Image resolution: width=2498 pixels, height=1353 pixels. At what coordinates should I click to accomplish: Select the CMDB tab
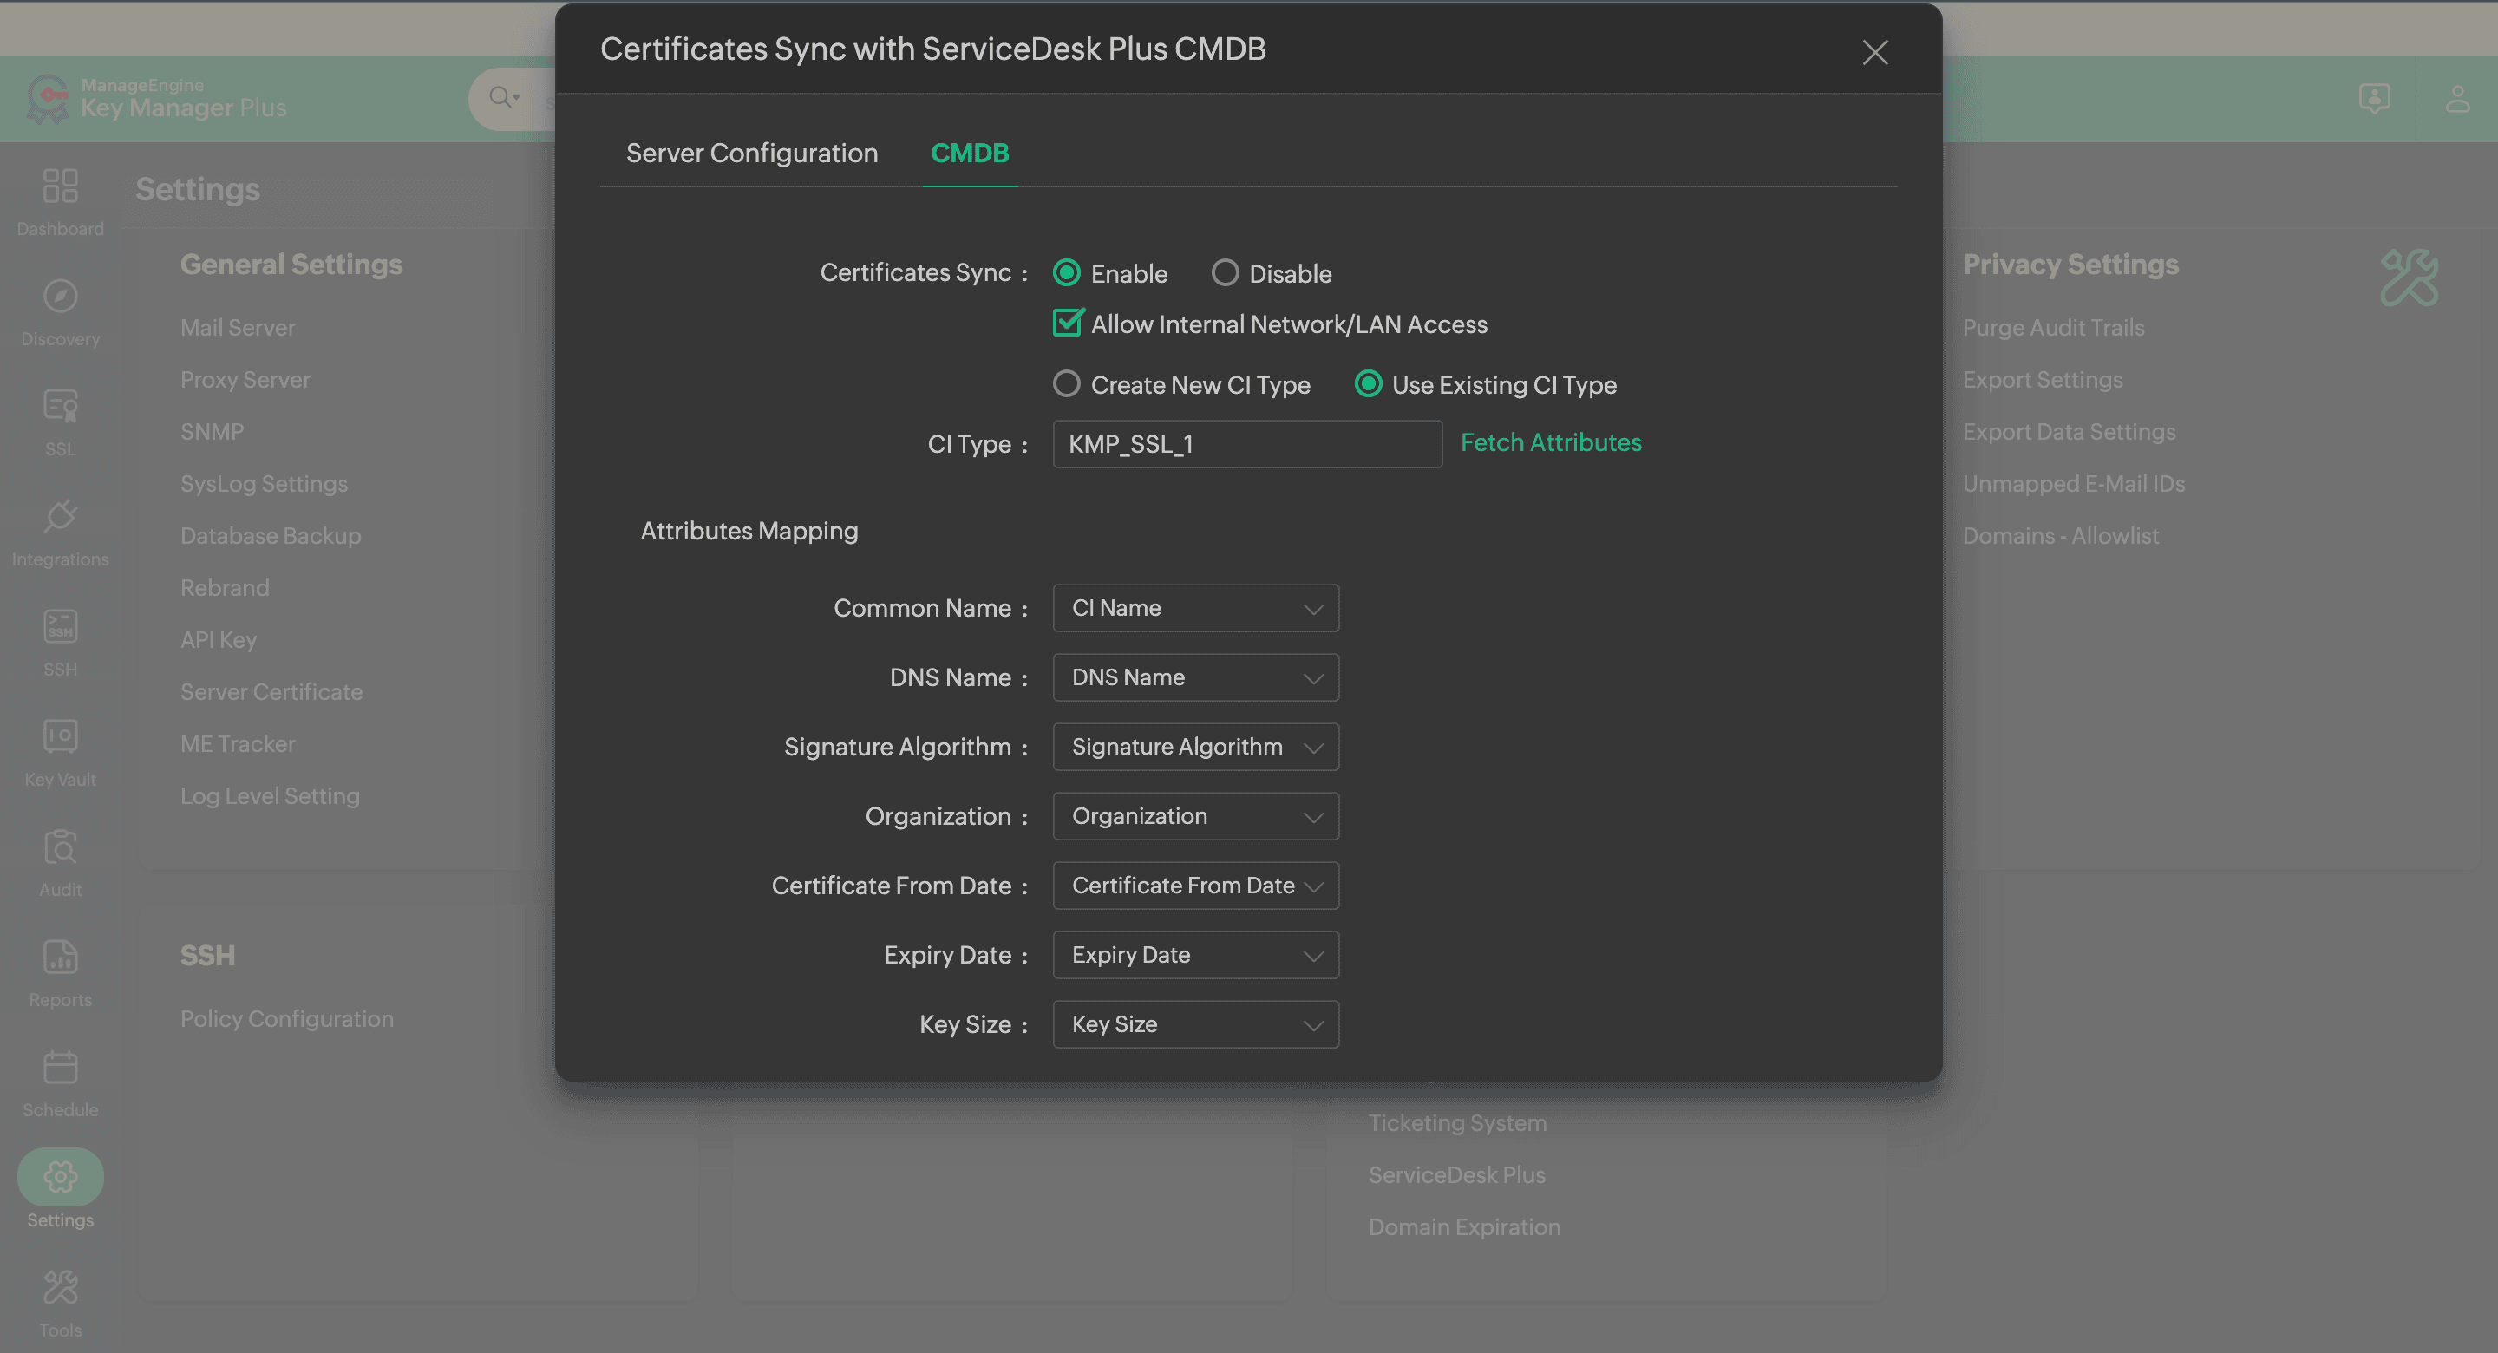(970, 153)
